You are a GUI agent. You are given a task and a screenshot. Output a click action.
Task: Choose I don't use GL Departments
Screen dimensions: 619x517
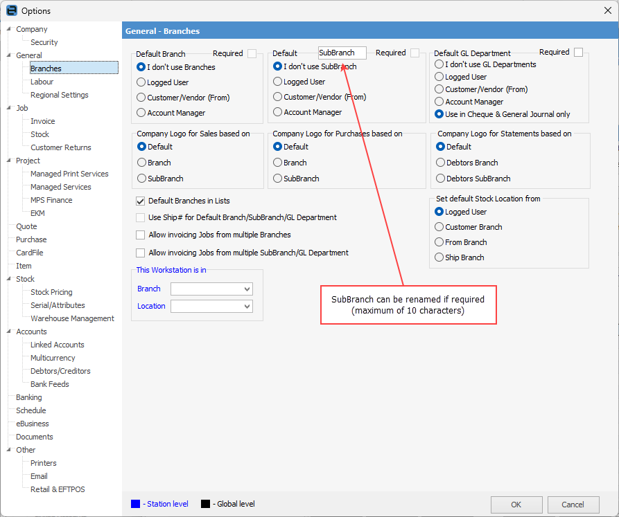tap(439, 64)
